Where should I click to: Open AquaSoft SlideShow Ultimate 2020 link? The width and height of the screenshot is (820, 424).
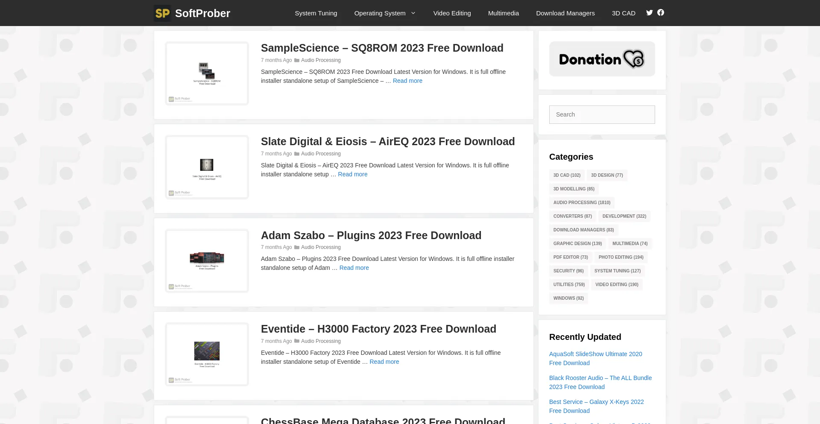pyautogui.click(x=596, y=358)
